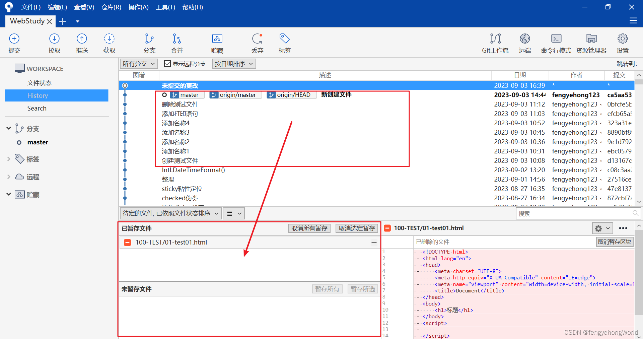Select staged file 100-TEST/01-test01.html
This screenshot has height=339, width=643.
pyautogui.click(x=249, y=242)
